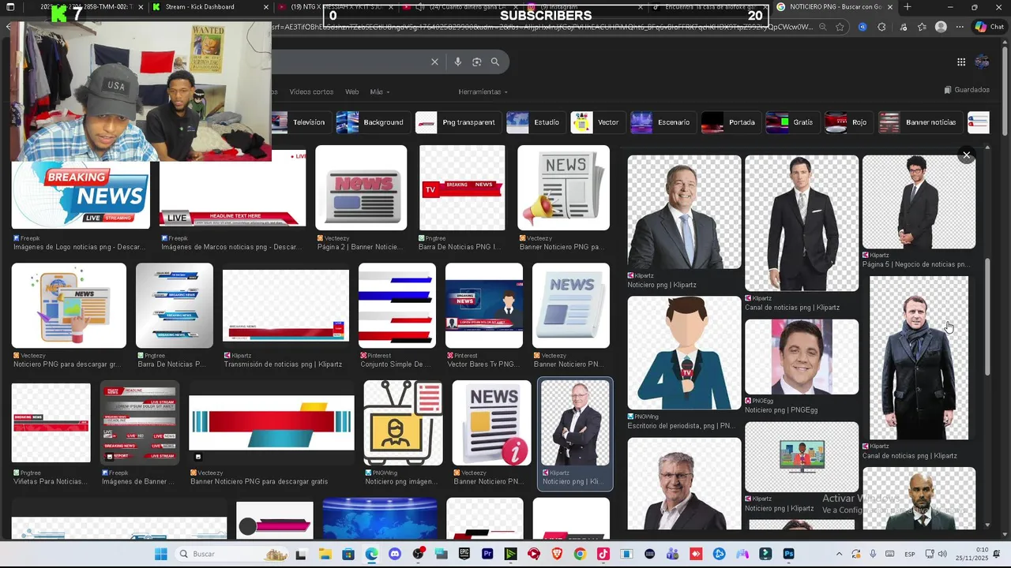Open cartoon reporter with microphone image
Image resolution: width=1011 pixels, height=568 pixels.
tap(684, 353)
